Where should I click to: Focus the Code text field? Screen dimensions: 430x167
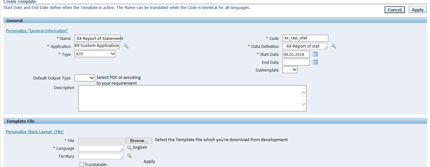pyautogui.click(x=305, y=38)
